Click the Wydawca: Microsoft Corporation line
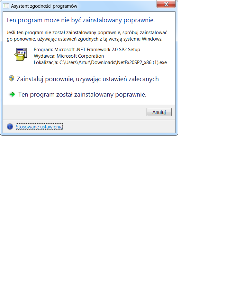 69,56
